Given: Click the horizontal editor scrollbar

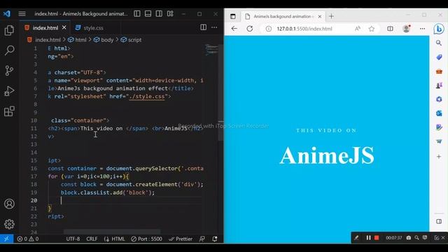Looking at the screenshot, I should [x=112, y=231].
